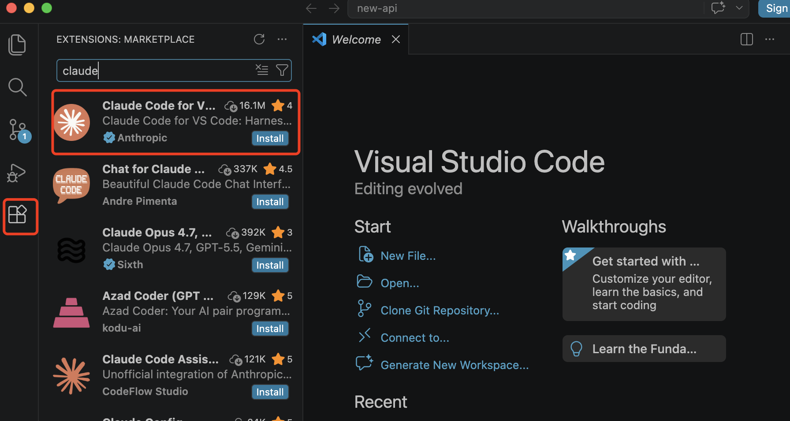
Task: Go forward using the title bar arrow
Action: tap(334, 8)
